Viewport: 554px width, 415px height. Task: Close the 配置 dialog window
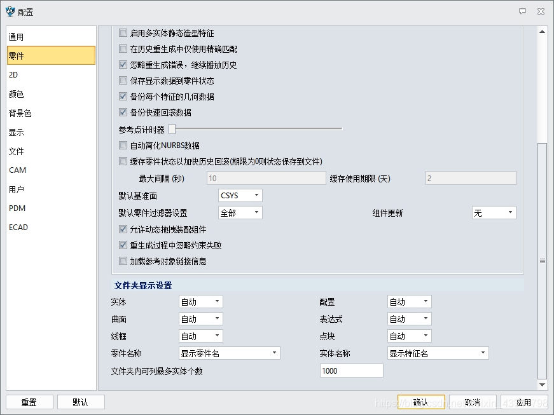[541, 11]
